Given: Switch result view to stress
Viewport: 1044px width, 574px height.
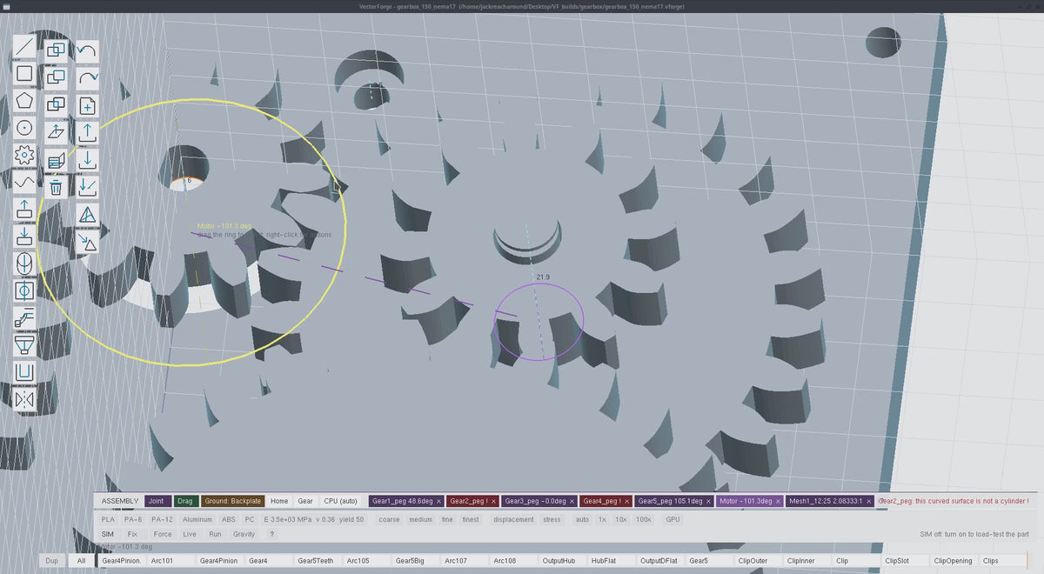Looking at the screenshot, I should 552,519.
